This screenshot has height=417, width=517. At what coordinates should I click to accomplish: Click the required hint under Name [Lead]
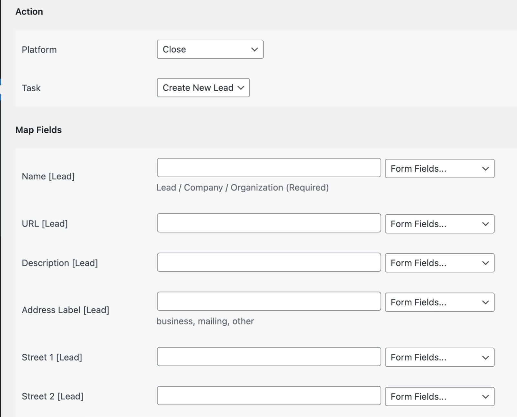(242, 187)
